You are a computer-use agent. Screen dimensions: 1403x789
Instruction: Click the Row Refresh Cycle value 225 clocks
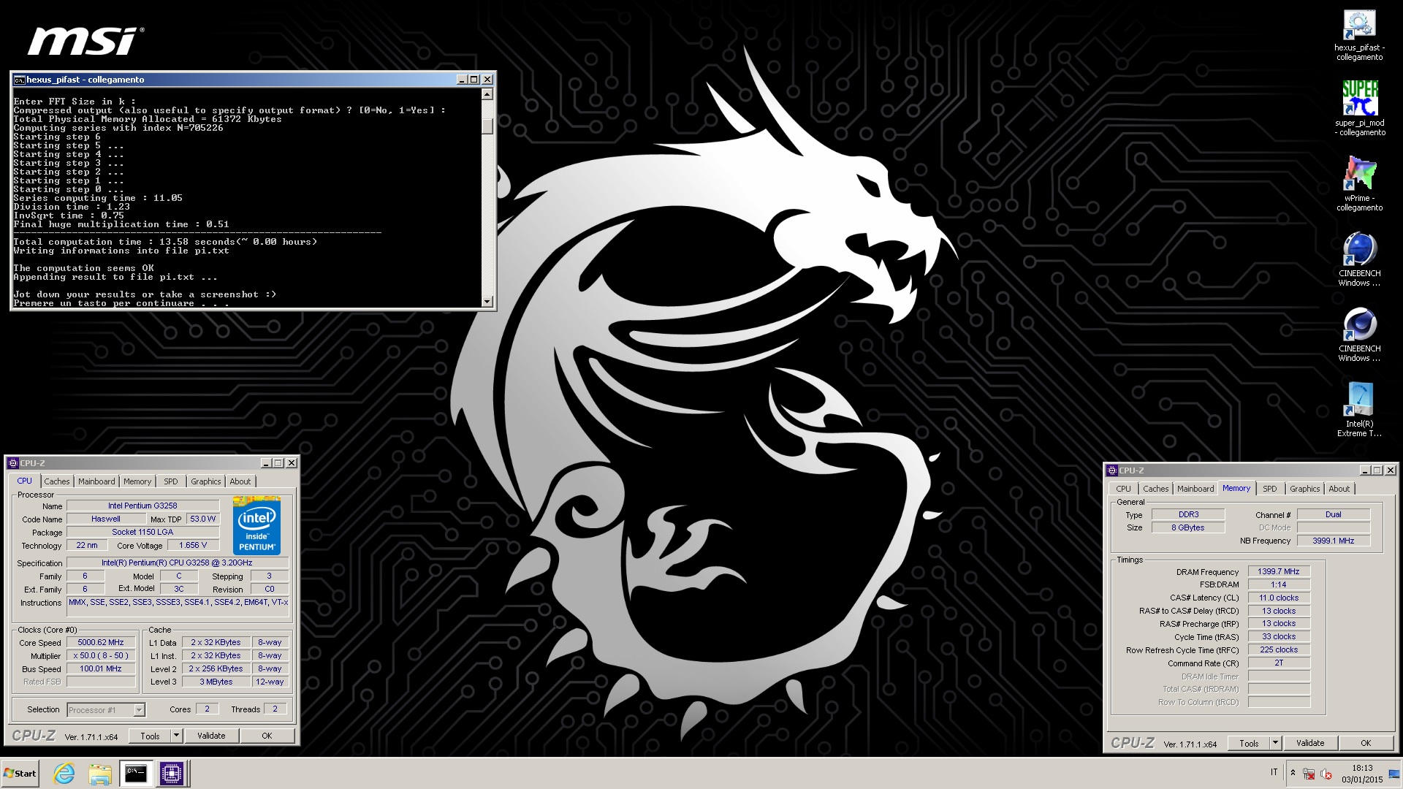(1279, 649)
